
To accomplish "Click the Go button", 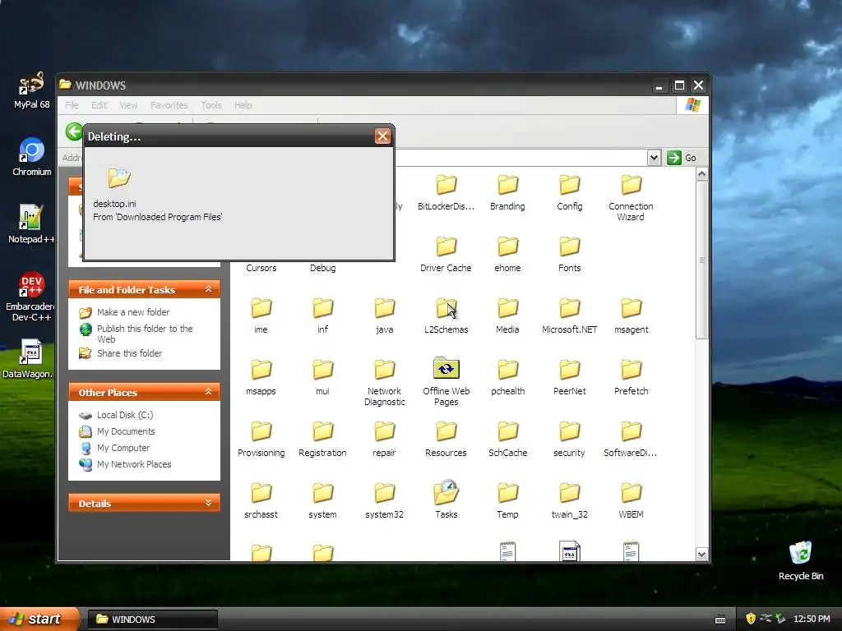I will (x=682, y=158).
